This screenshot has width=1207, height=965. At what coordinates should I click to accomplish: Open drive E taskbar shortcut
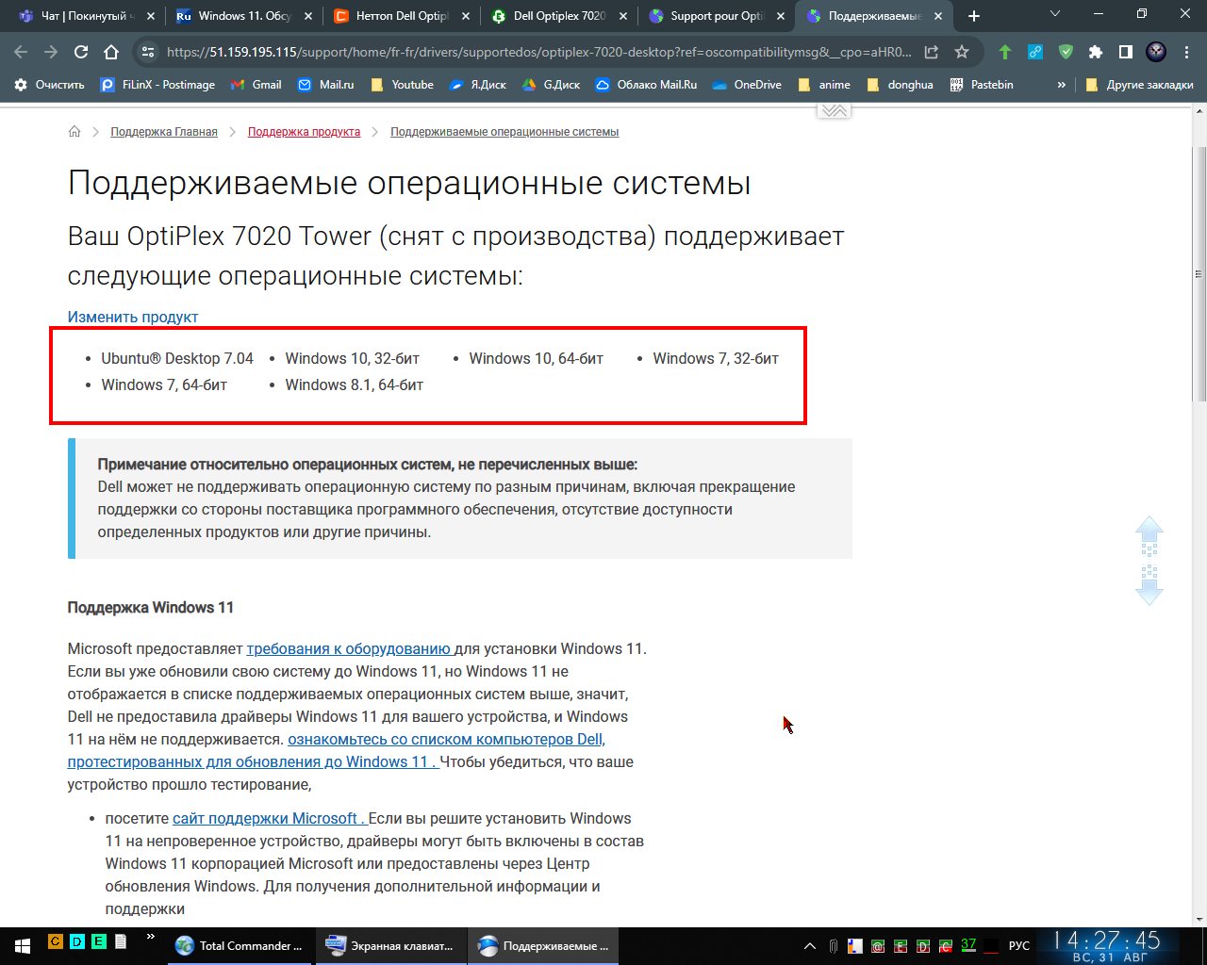99,941
